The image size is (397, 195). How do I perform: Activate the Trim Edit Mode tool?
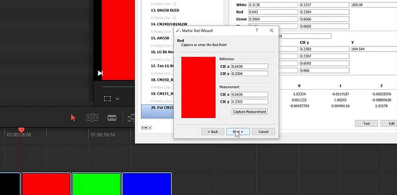[x=93, y=118]
